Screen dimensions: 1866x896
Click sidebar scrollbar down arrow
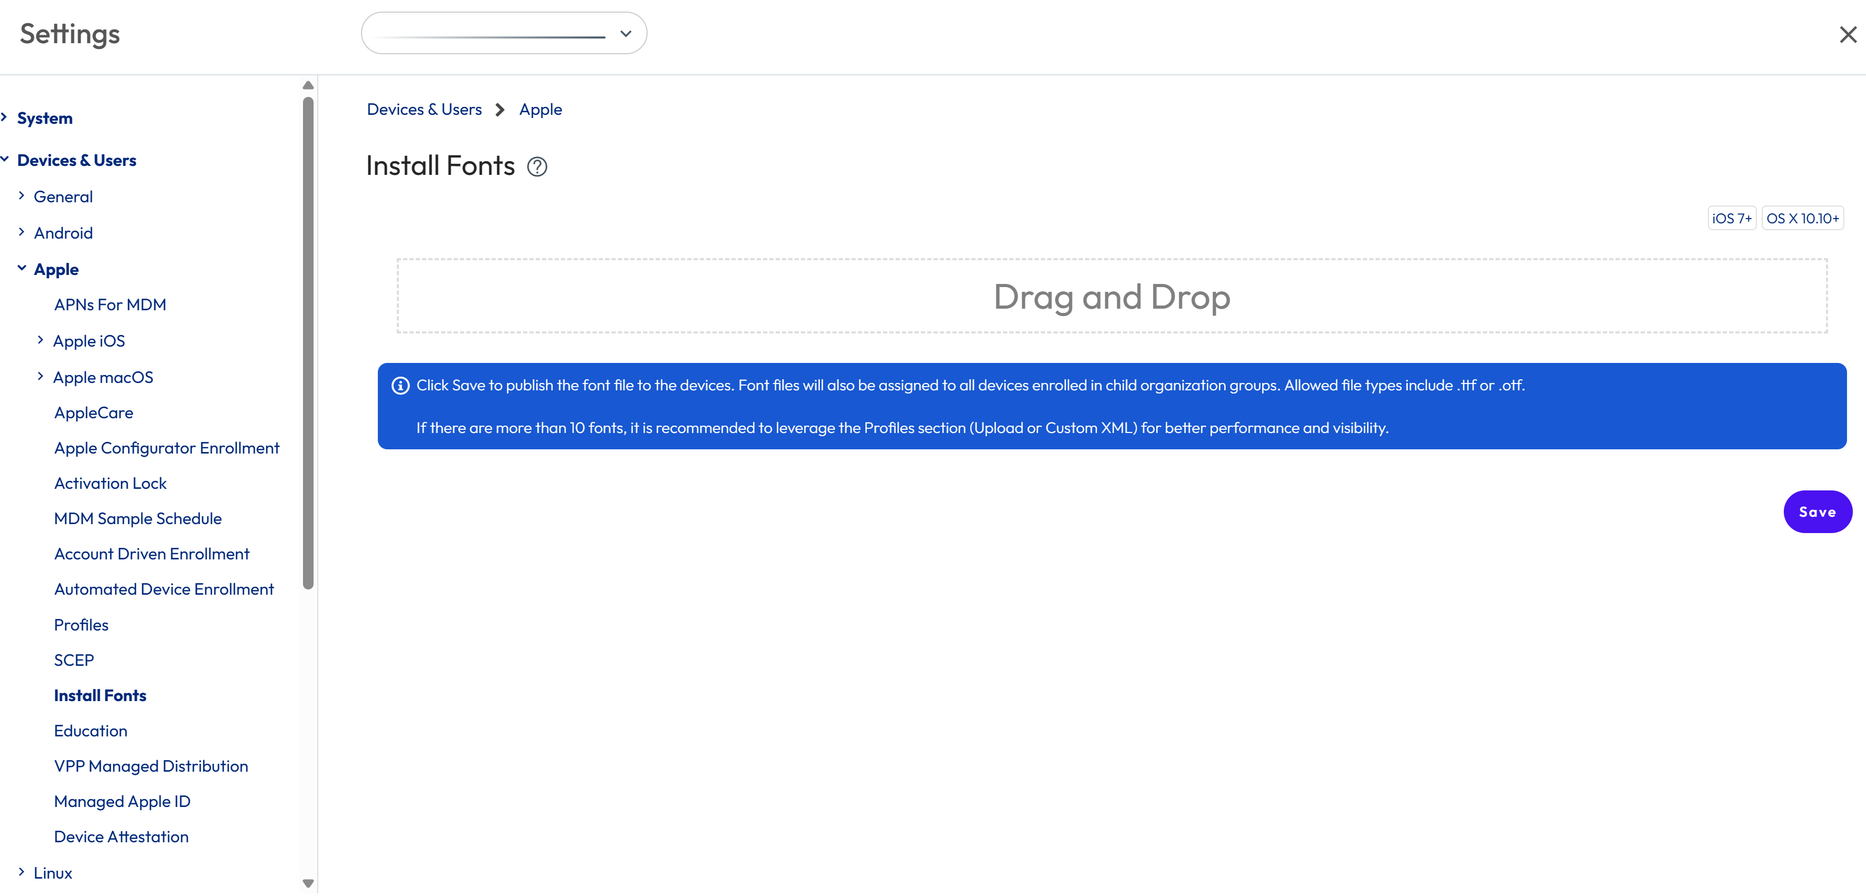click(308, 884)
